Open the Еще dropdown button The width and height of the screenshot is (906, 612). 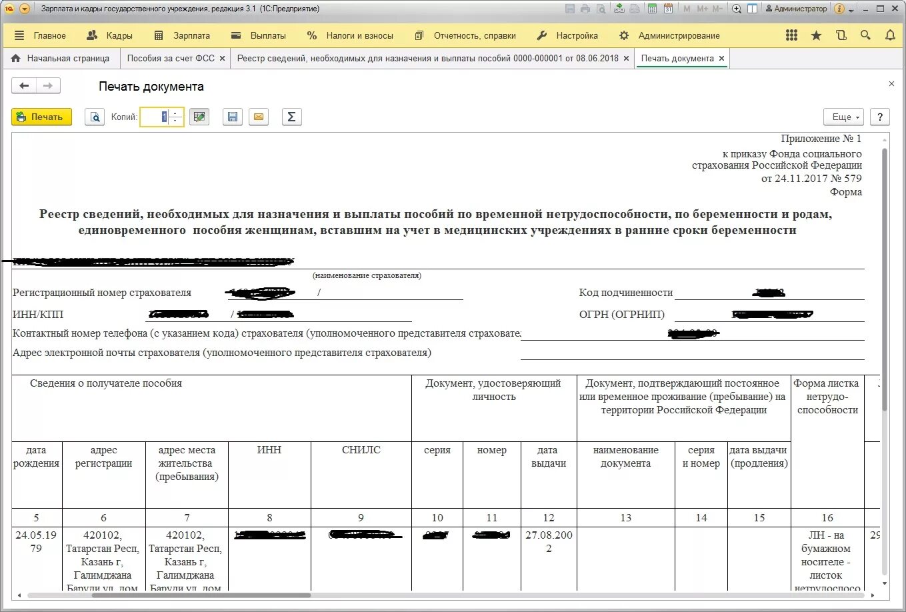pos(844,117)
